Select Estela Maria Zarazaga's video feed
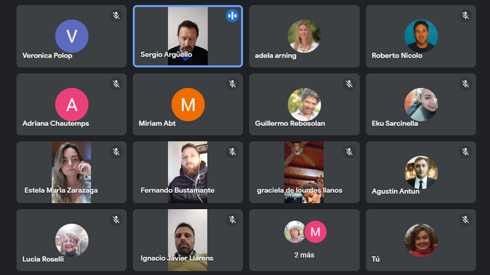This screenshot has height=275, width=490. click(x=71, y=172)
